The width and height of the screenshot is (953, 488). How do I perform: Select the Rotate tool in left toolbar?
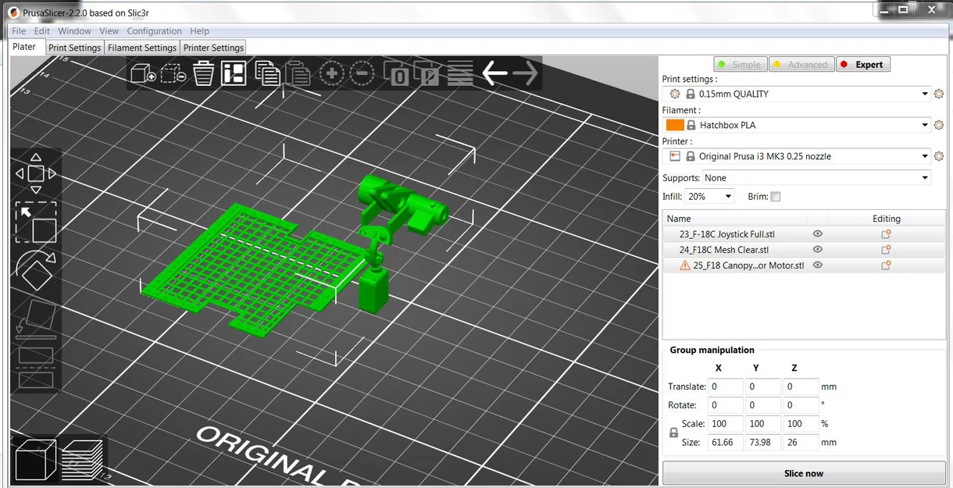(36, 271)
